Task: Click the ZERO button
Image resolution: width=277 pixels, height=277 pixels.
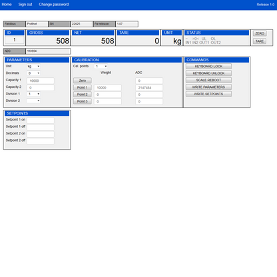Action: coord(260,33)
